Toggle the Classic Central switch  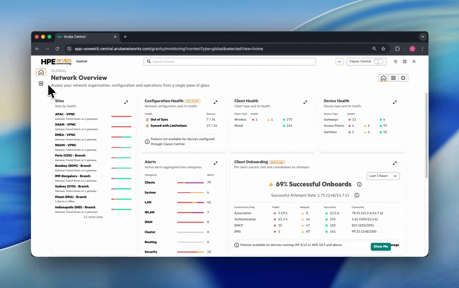pos(379,62)
